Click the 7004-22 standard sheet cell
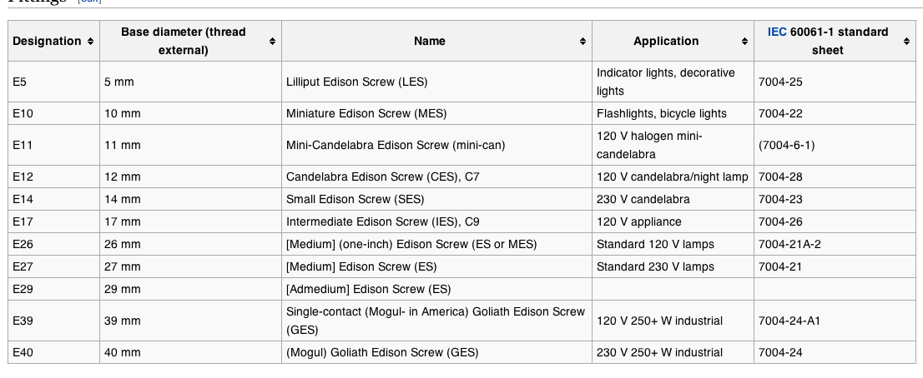 [780, 113]
